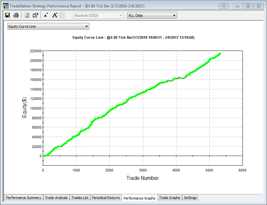Image resolution: width=267 pixels, height=205 pixels.
Task: Switch to the Performance Summary tab
Action: click(24, 198)
